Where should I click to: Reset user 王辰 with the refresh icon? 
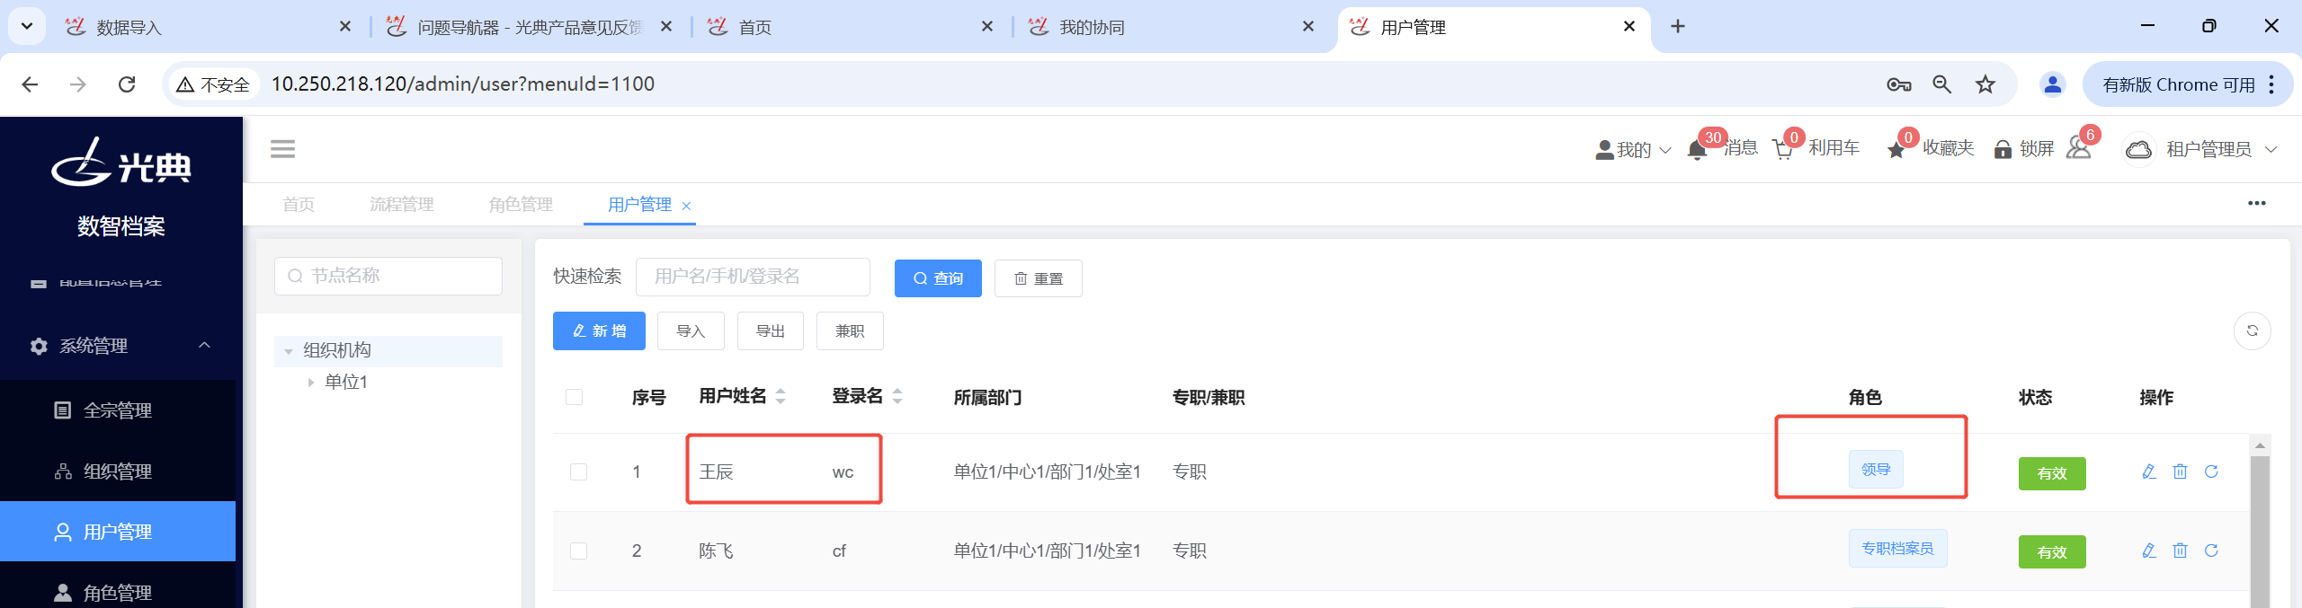pos(2211,471)
